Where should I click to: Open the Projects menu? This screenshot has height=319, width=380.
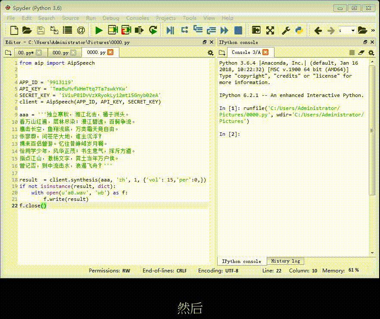pos(166,18)
